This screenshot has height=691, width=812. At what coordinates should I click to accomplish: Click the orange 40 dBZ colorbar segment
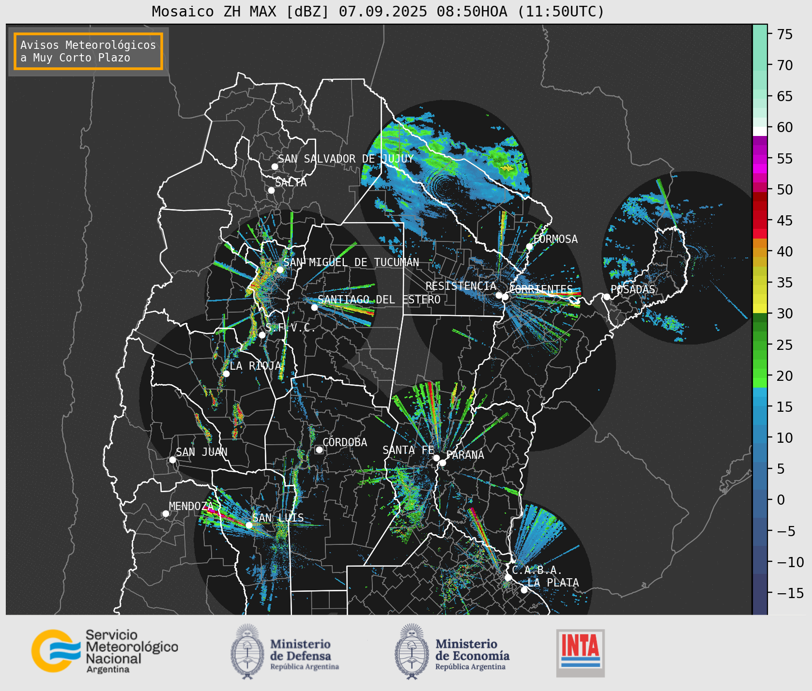click(x=760, y=252)
